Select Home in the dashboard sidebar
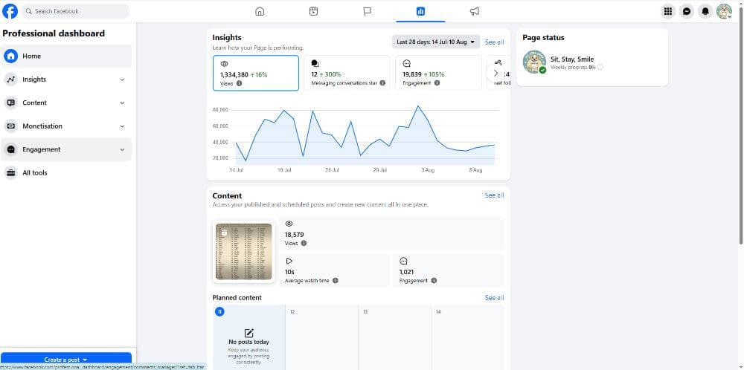This screenshot has width=744, height=370. click(66, 56)
